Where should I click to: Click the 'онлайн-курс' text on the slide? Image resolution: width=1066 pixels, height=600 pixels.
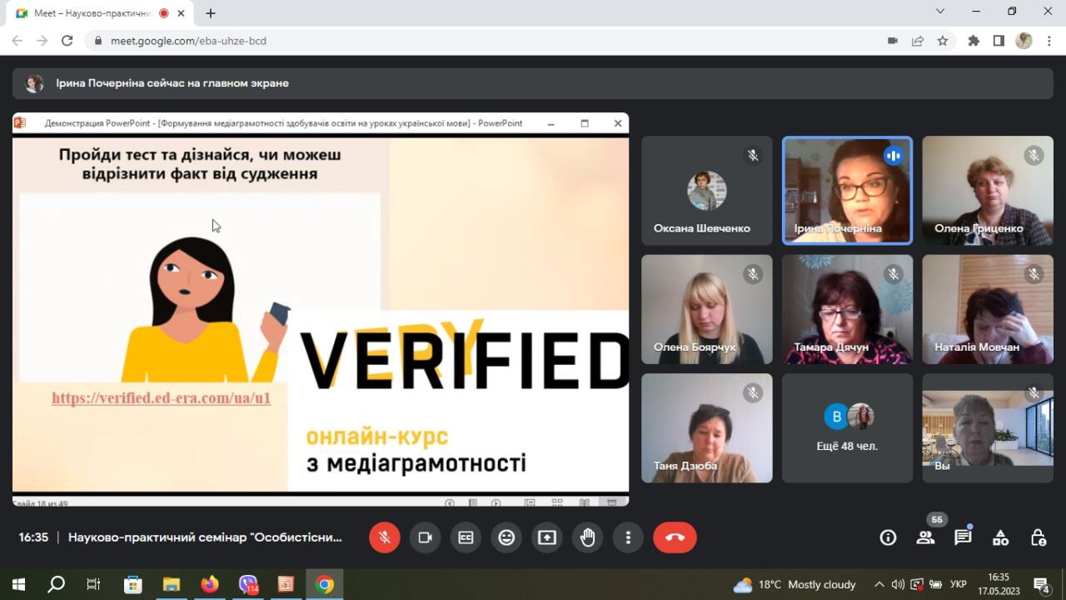(376, 437)
